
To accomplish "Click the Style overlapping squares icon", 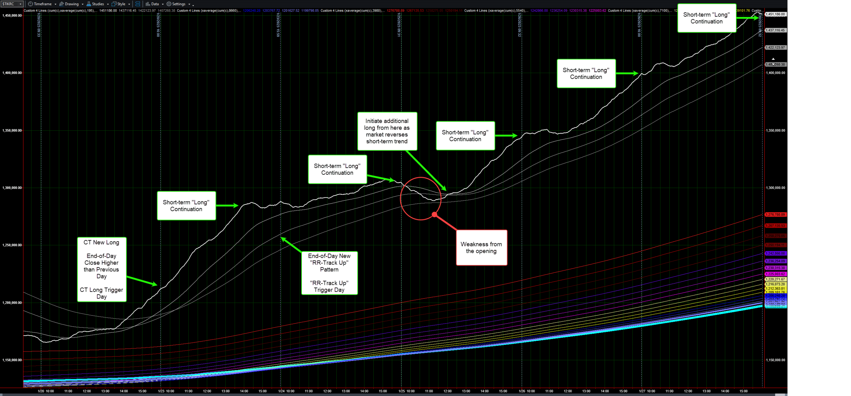I will [x=114, y=4].
